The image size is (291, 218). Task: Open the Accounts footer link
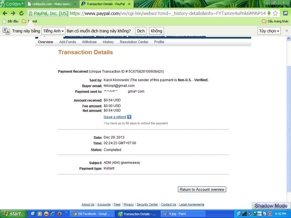point(104,204)
